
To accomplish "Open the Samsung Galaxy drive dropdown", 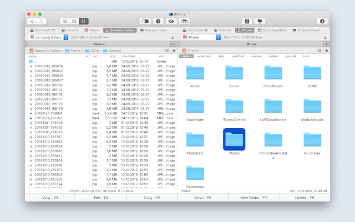I will pos(66,37).
